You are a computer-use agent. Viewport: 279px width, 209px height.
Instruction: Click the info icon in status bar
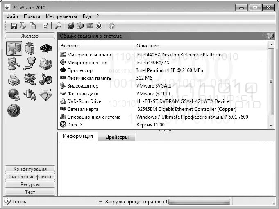(x=7, y=201)
